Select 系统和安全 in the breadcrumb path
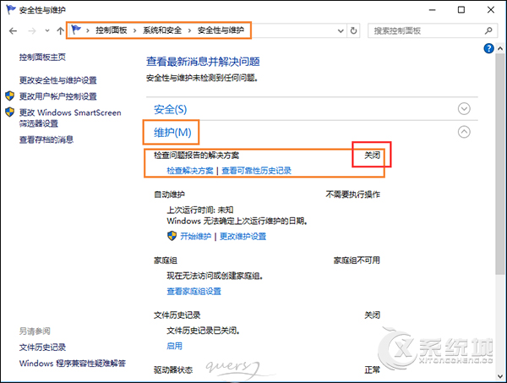 (x=162, y=30)
